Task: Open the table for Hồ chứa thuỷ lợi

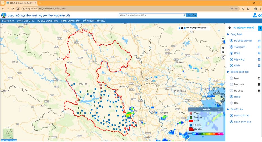Action: [259, 41]
